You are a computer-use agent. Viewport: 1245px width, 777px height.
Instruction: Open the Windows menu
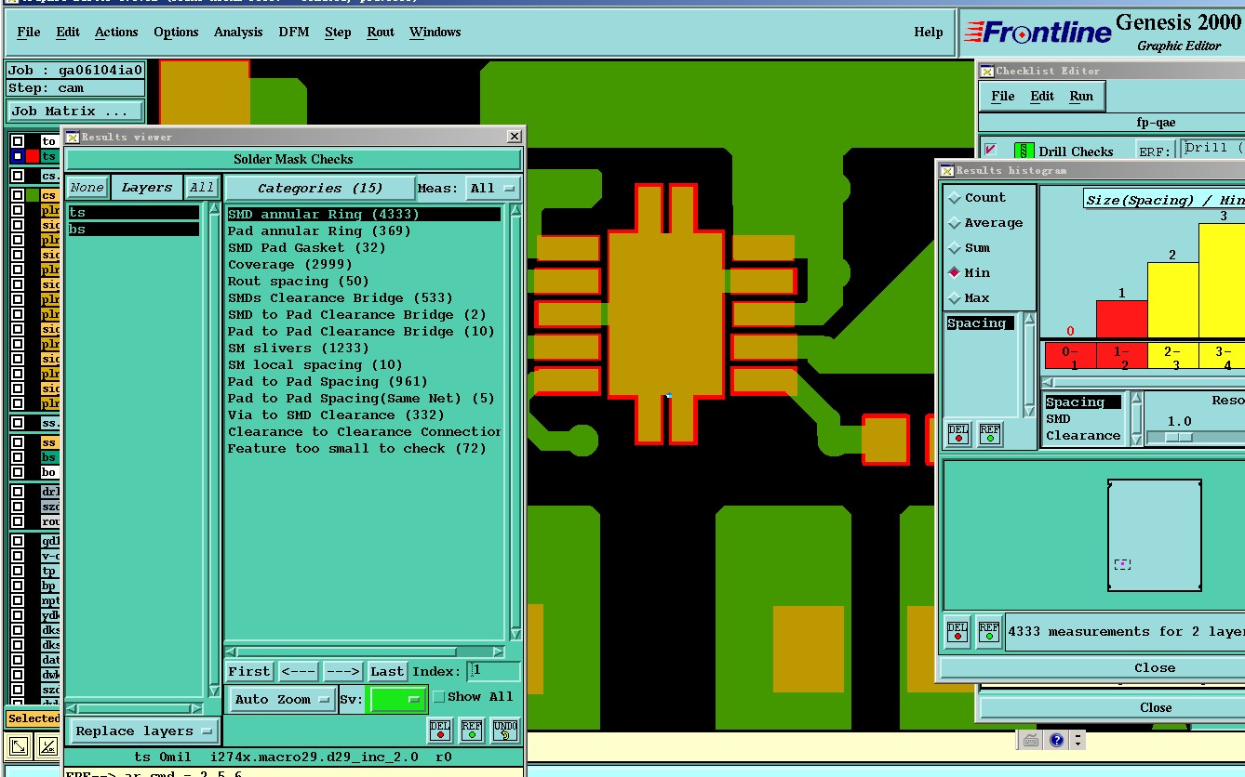pyautogui.click(x=435, y=32)
